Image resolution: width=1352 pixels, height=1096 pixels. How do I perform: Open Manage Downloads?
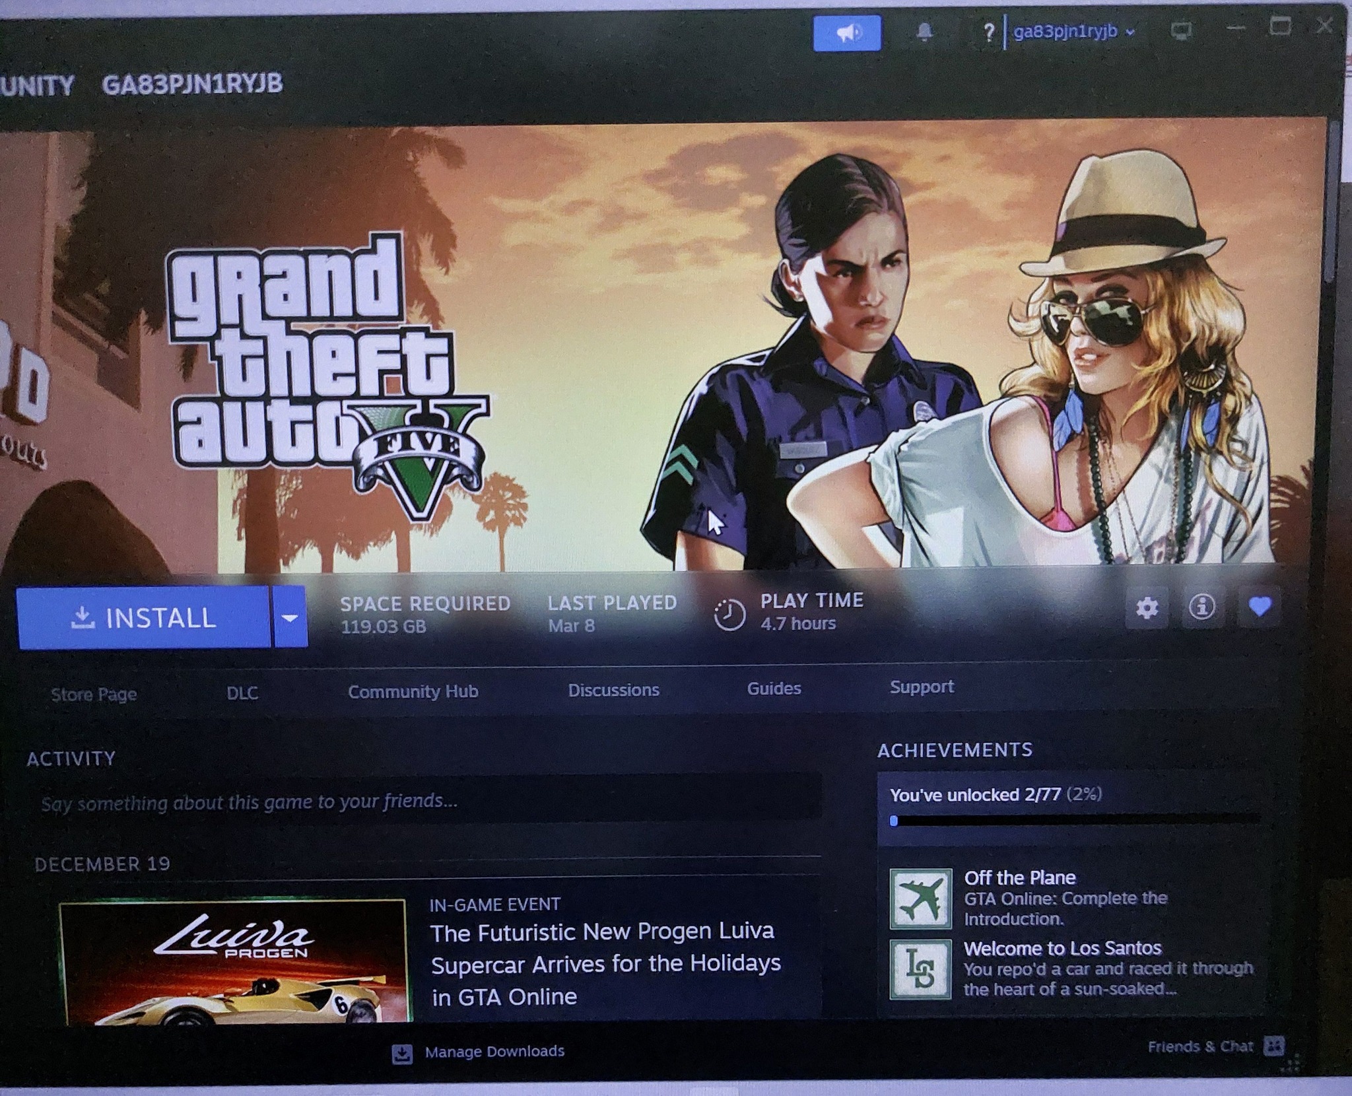click(494, 1051)
